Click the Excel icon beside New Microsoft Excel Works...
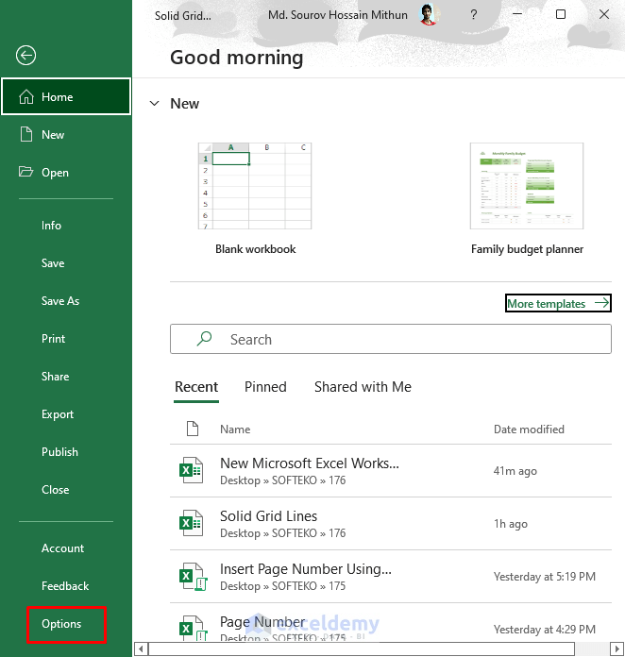This screenshot has height=657, width=625. (x=191, y=470)
